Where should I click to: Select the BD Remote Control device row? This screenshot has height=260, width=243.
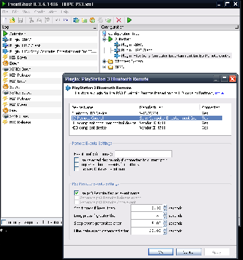[147, 118]
